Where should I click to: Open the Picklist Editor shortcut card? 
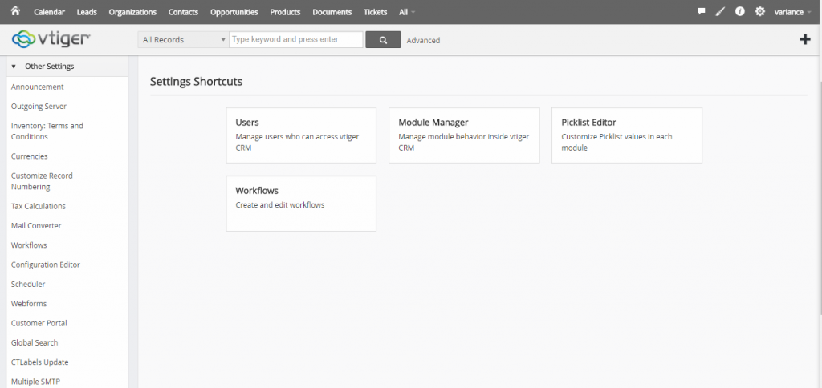pos(626,135)
